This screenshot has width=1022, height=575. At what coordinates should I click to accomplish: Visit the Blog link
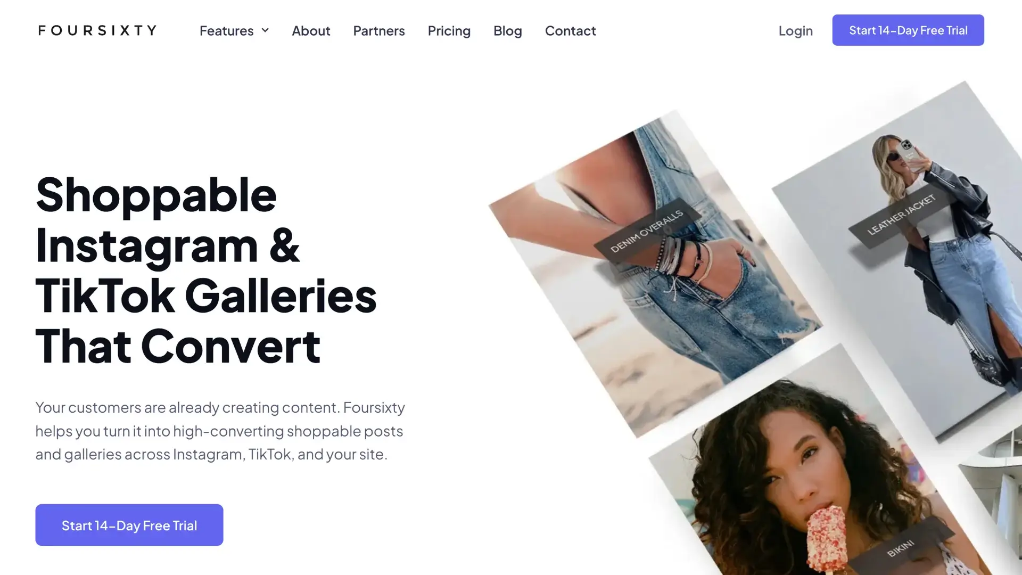click(508, 30)
